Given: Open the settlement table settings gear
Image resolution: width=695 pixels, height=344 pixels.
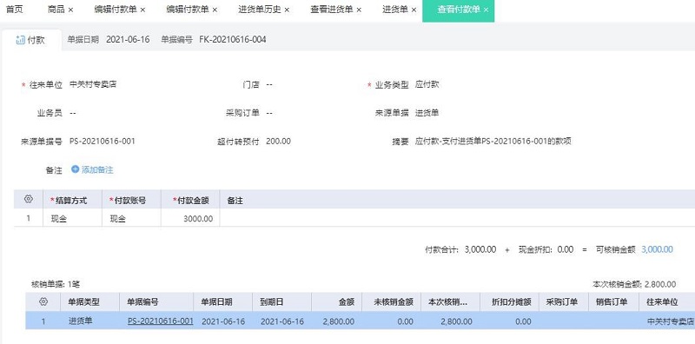Looking at the screenshot, I should tap(29, 200).
